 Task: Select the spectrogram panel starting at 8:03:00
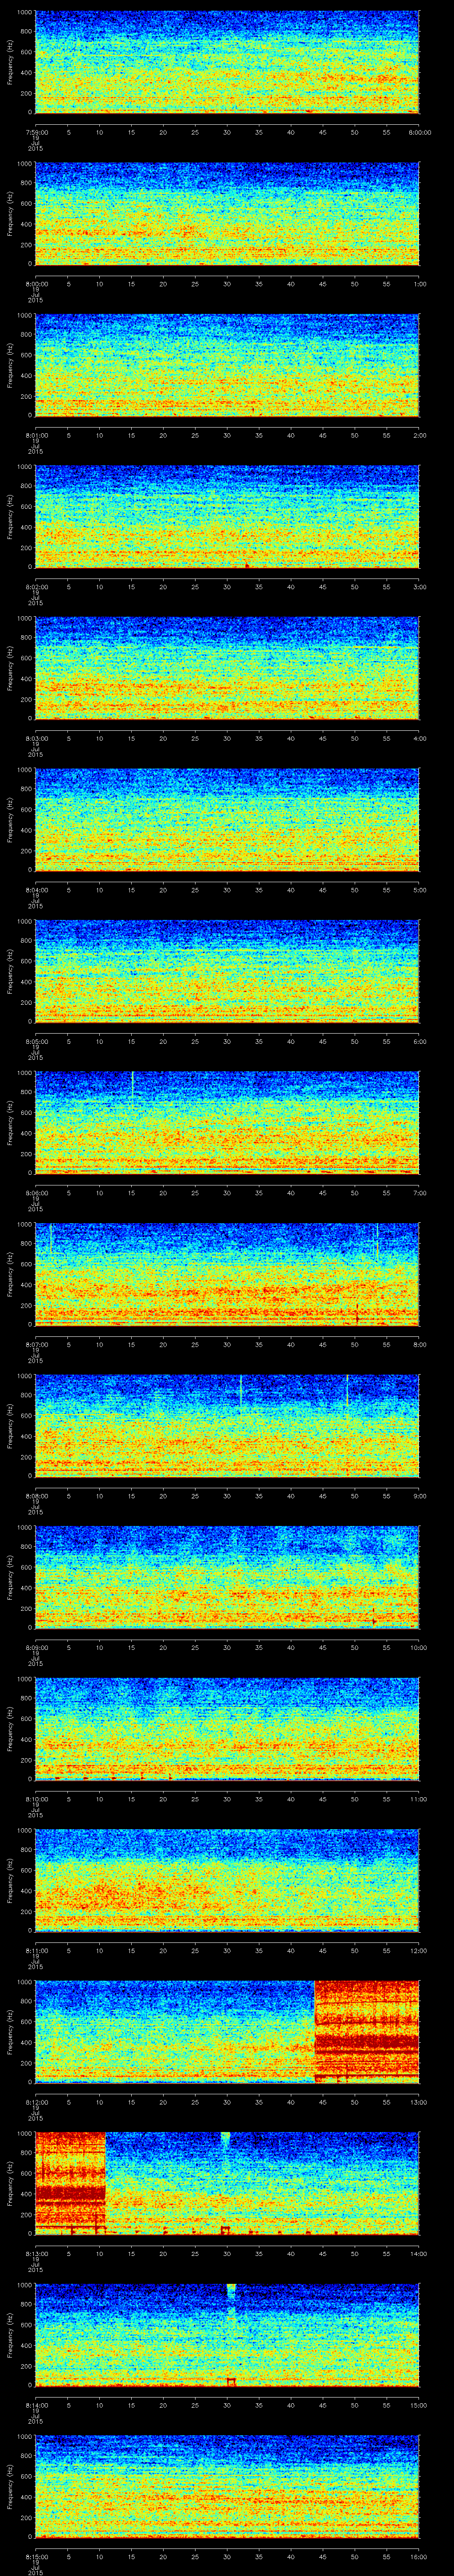pos(227,668)
